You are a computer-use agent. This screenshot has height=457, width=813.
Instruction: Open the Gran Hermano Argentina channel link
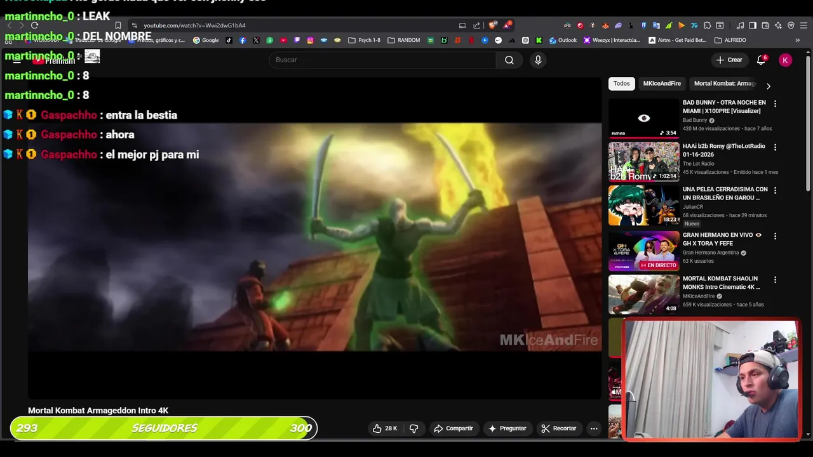point(711,253)
